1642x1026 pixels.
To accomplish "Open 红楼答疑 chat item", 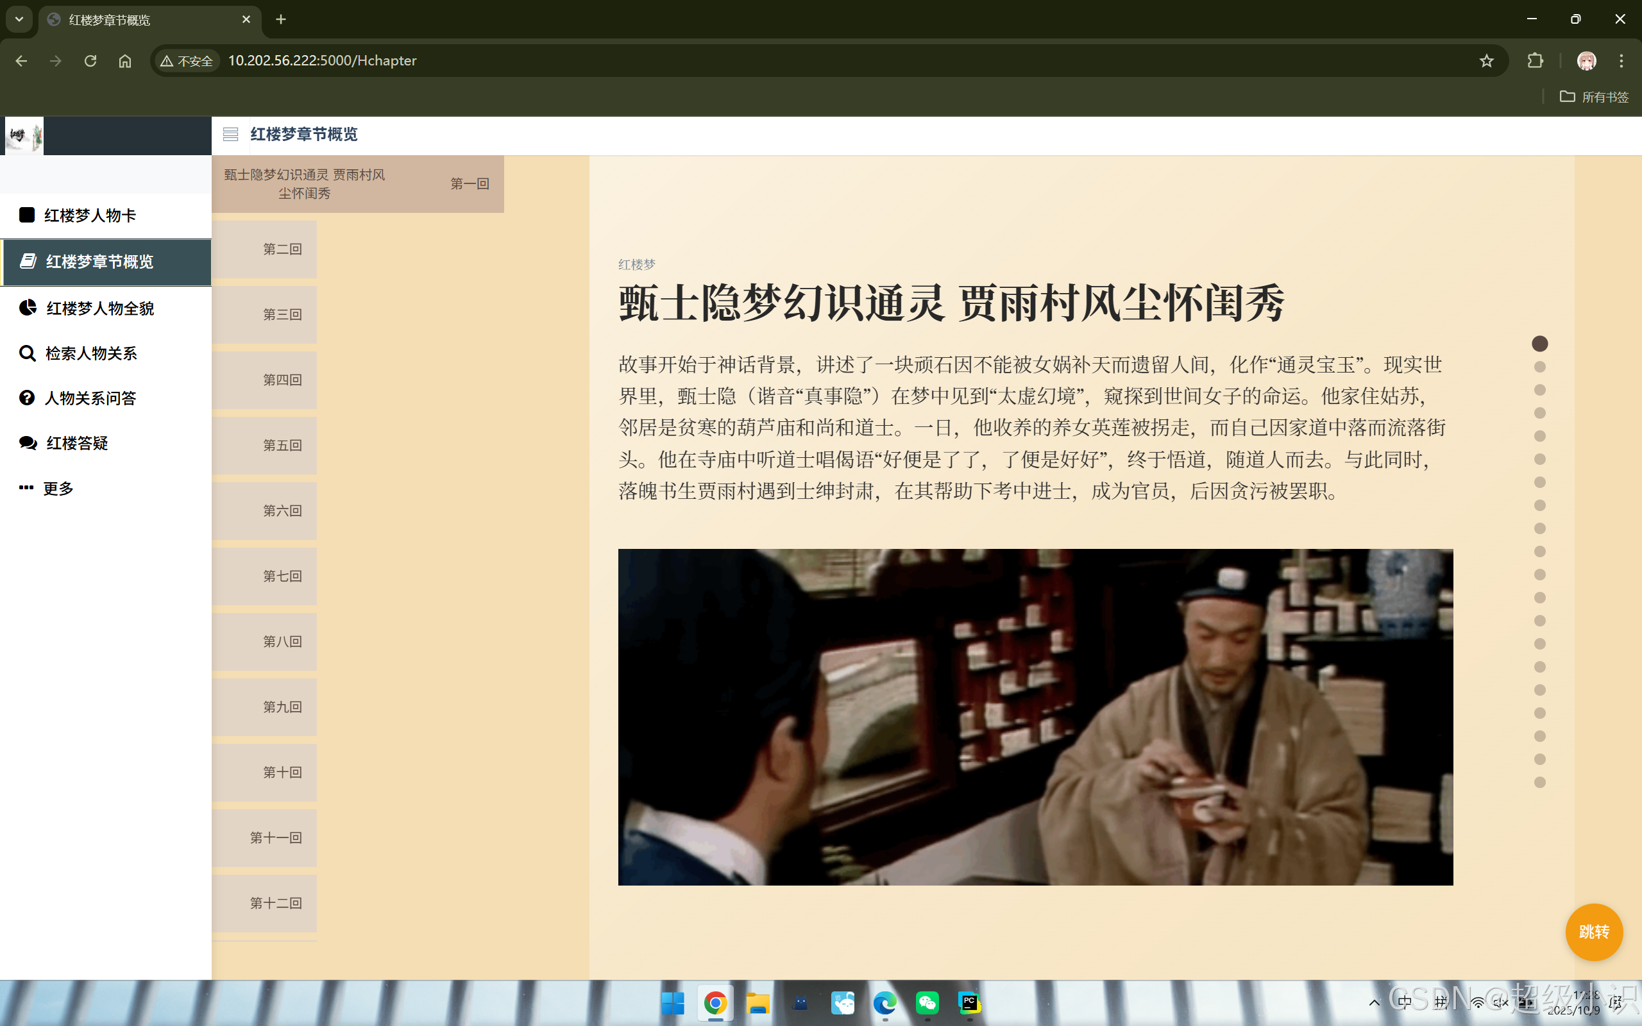I will click(76, 443).
